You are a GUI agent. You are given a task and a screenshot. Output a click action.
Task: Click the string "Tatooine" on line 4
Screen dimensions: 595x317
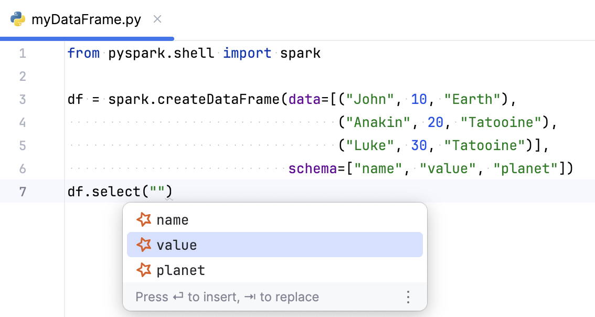click(500, 122)
